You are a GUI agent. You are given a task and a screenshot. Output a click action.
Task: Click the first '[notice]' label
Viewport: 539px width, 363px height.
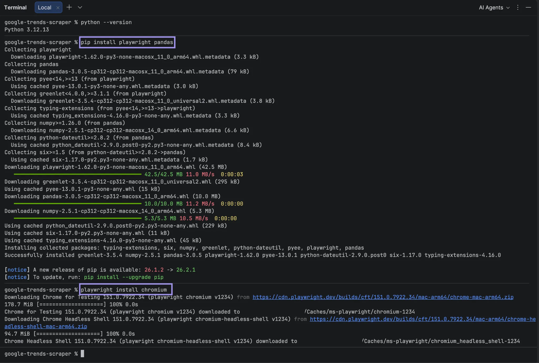click(x=17, y=270)
